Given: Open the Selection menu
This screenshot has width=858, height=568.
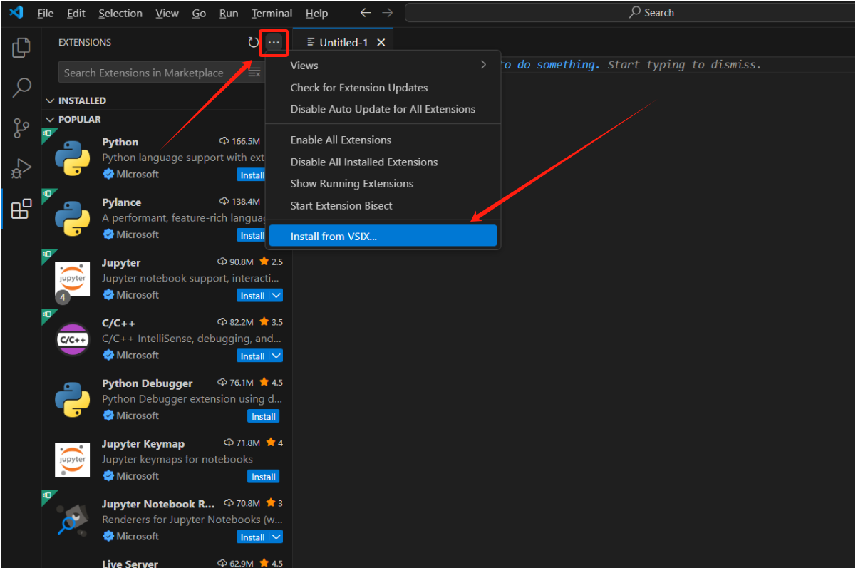Looking at the screenshot, I should click(x=120, y=14).
